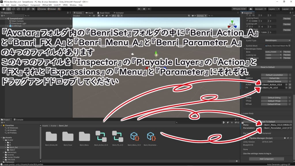
Task: Toggle the scene grid visibility icon
Action: point(118,16)
